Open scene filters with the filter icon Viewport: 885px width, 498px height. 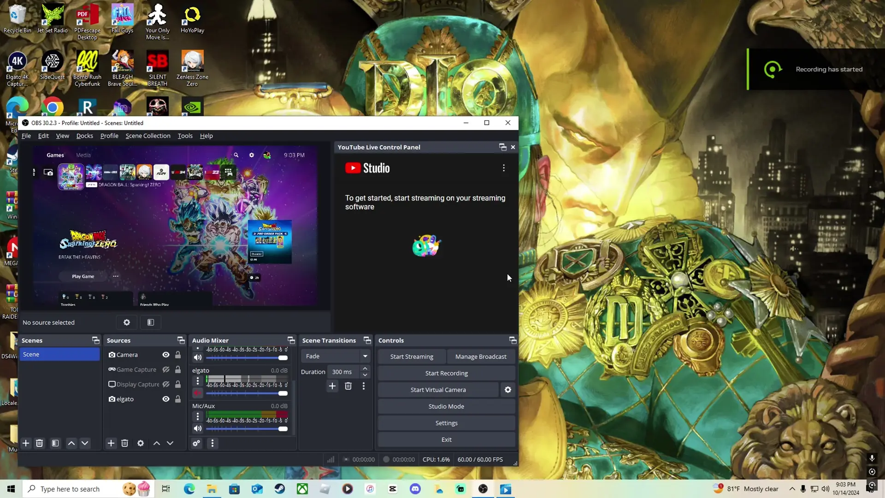(55, 443)
